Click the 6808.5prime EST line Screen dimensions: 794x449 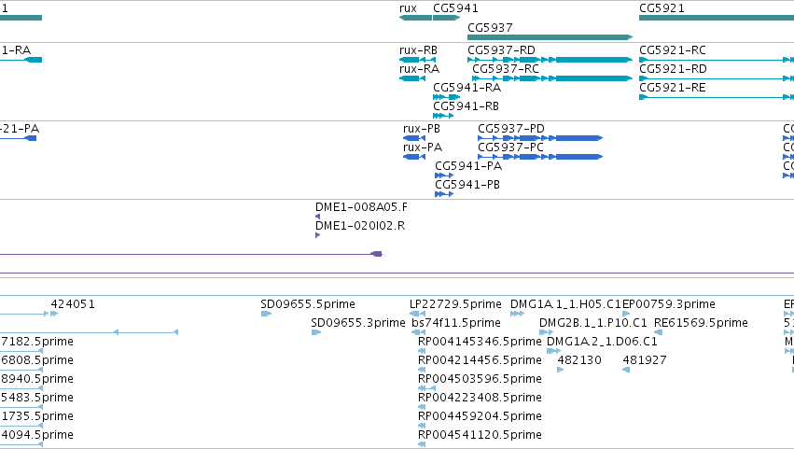pos(21,370)
